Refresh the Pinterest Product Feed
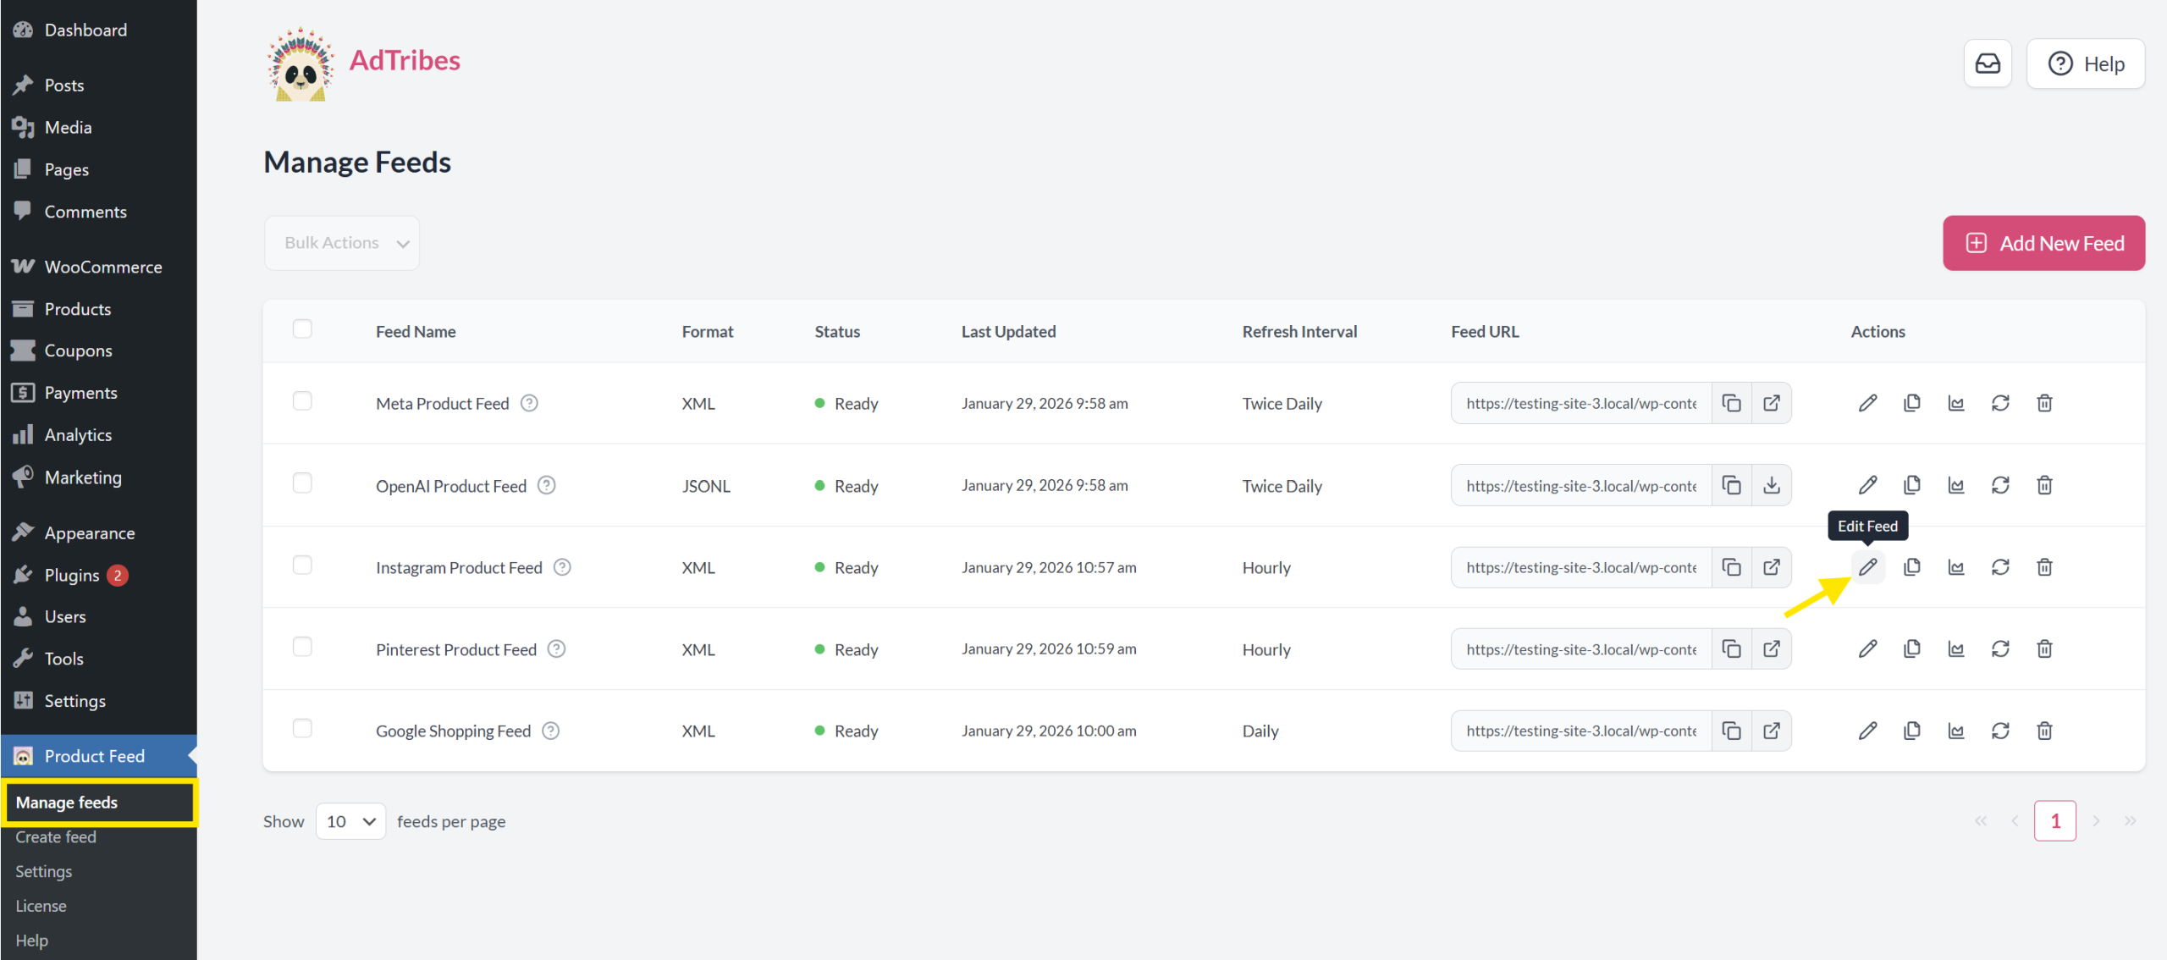The width and height of the screenshot is (2167, 960). 2000,649
